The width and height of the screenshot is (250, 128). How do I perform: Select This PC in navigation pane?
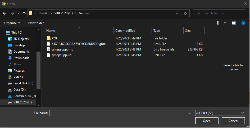(16, 33)
